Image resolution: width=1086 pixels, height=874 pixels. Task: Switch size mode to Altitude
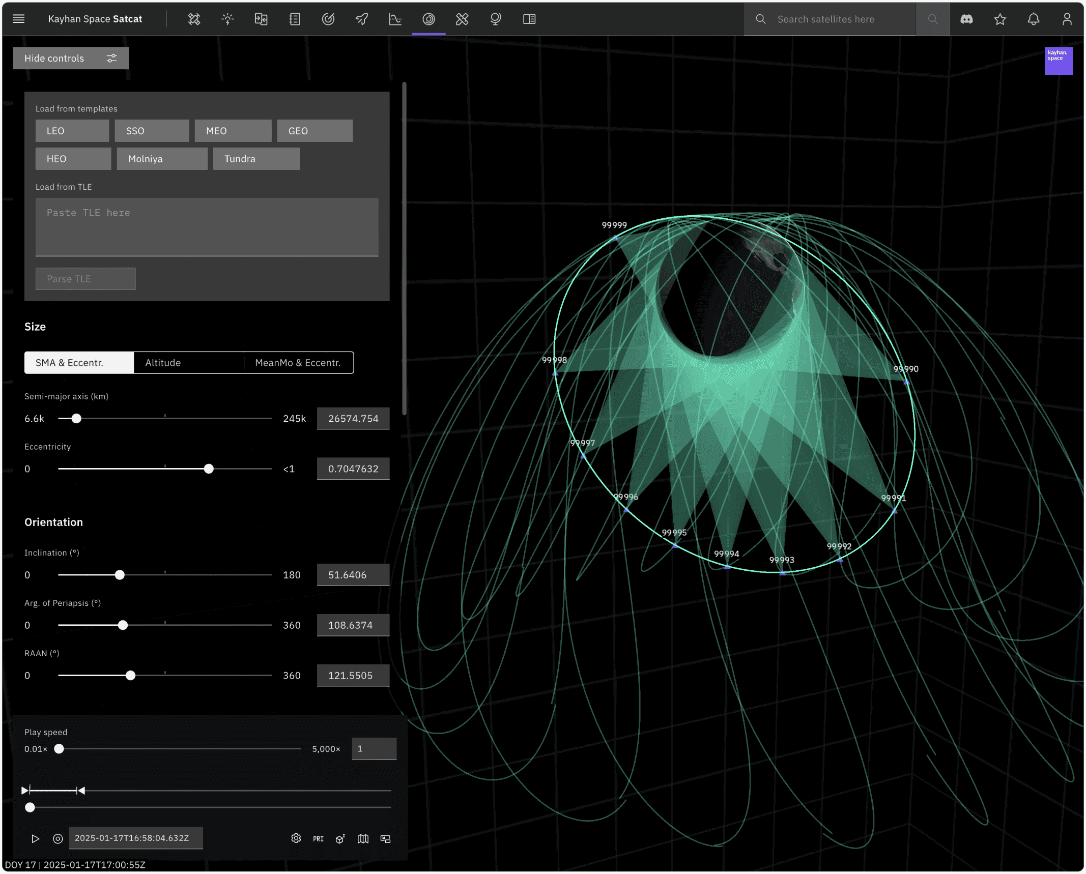(x=189, y=363)
